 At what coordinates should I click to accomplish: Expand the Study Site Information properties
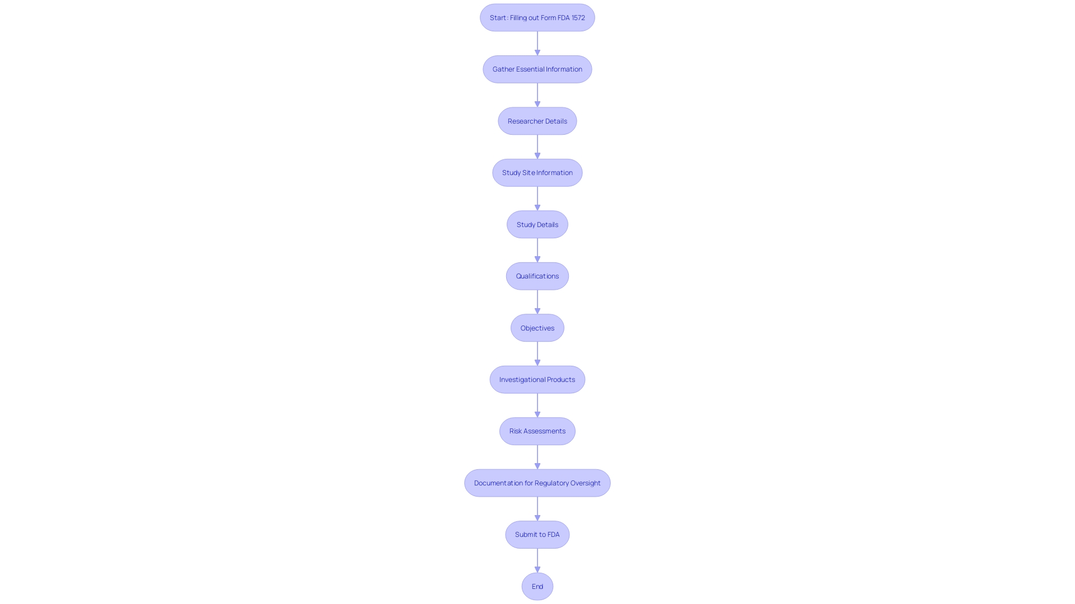[537, 172]
